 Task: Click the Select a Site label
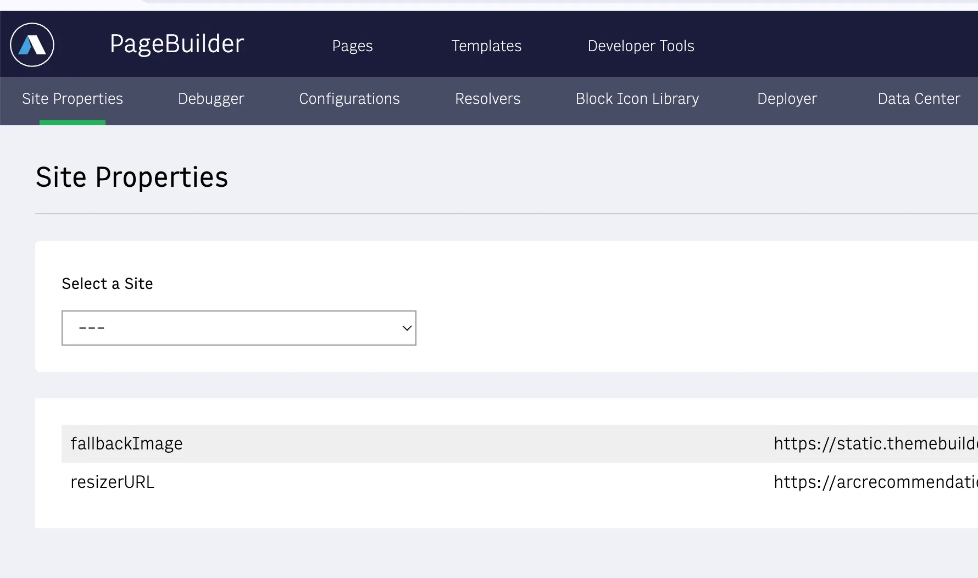[107, 284]
